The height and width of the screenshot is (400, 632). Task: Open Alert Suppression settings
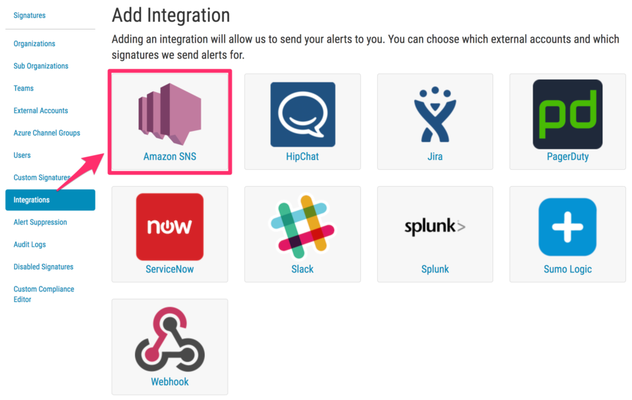click(x=40, y=222)
